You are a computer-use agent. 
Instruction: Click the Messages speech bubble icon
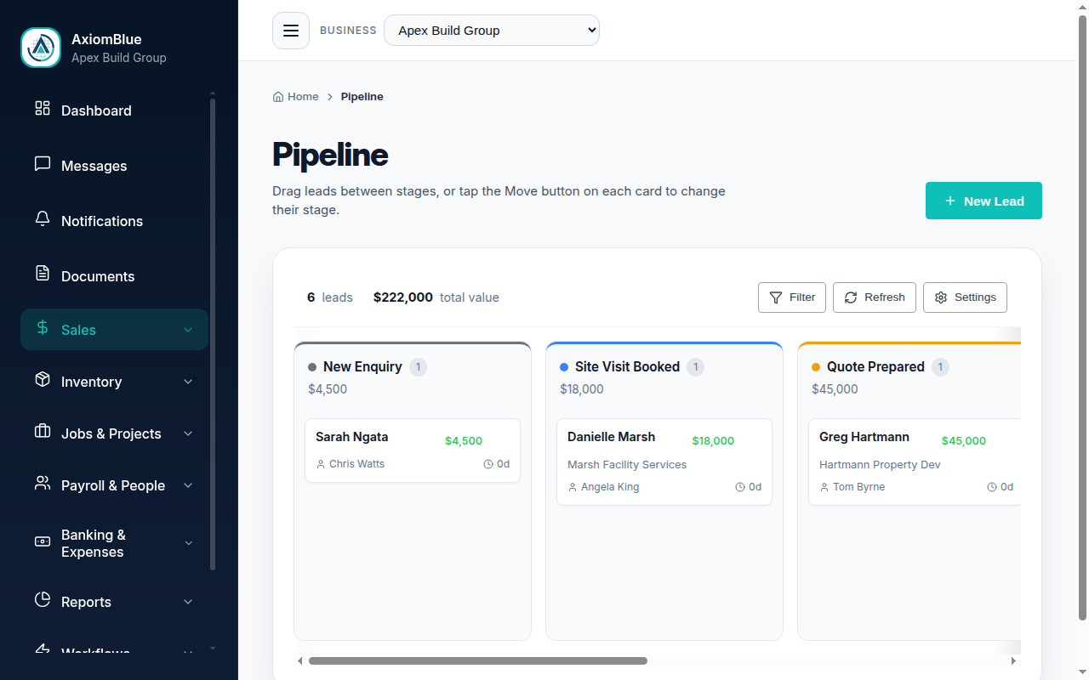43,164
